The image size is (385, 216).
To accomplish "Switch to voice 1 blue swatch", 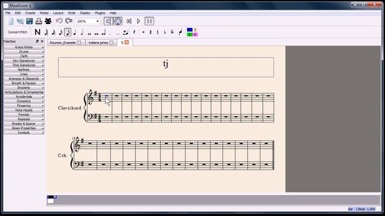I will tap(189, 29).
